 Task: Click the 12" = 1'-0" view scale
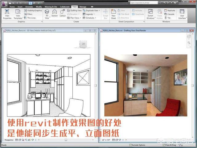[106, 140]
